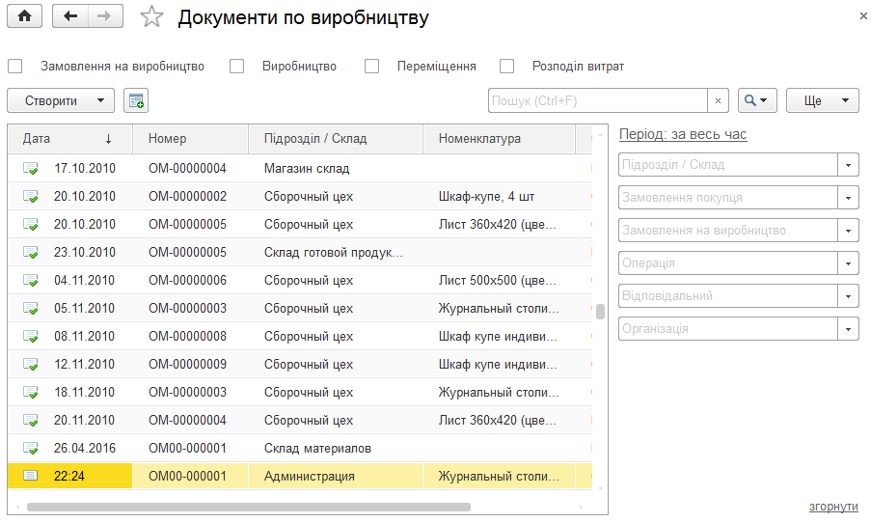Screen dimensions: 871x523
Task: Click the horizontal scrollbar of the list
Action: pos(248,507)
